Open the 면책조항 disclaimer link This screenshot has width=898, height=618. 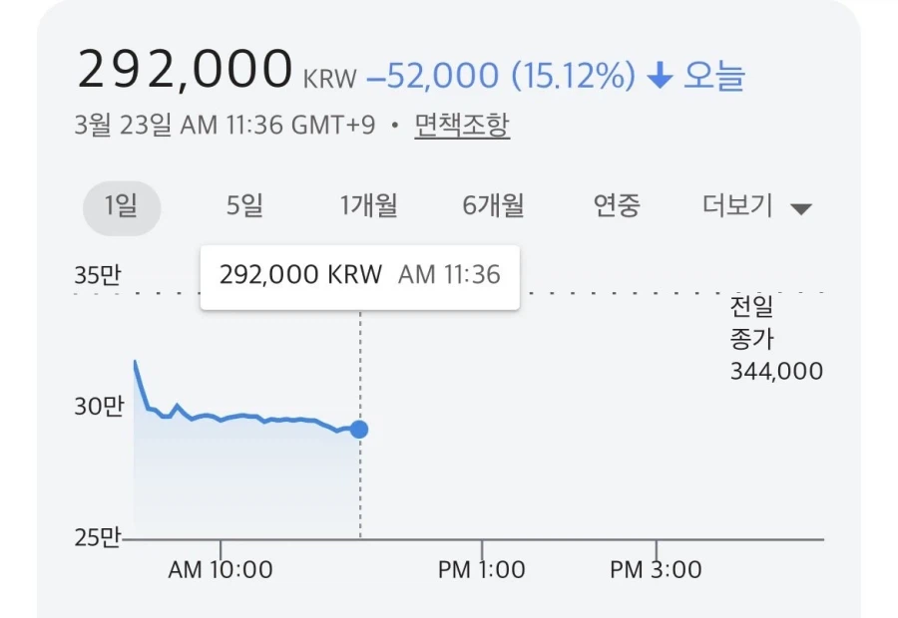pos(462,126)
